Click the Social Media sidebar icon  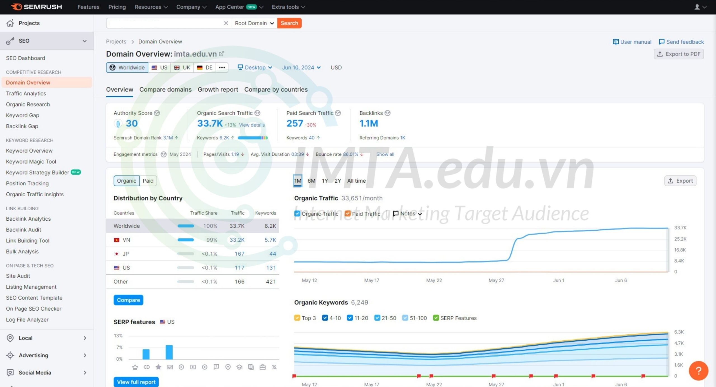(x=10, y=372)
